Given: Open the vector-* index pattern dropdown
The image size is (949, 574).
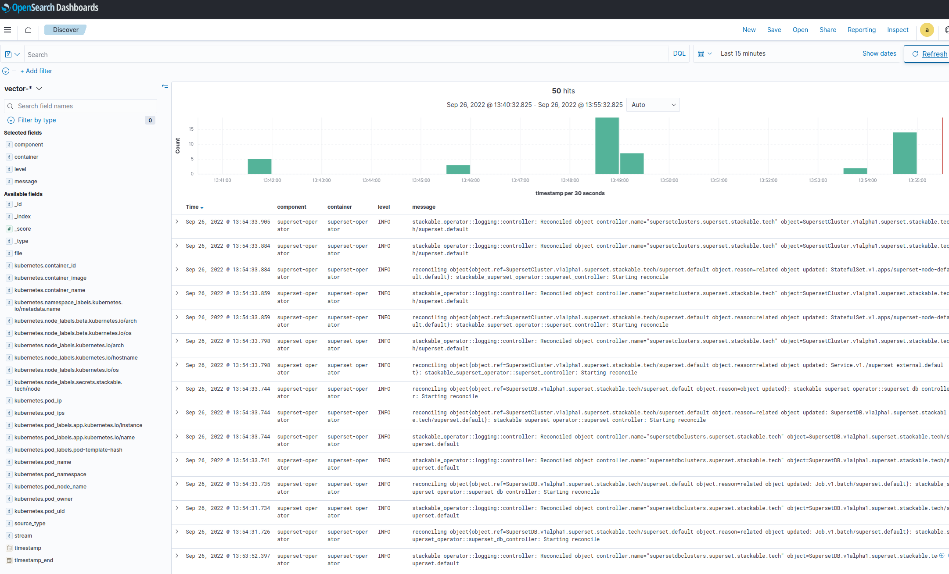Looking at the screenshot, I should tap(39, 88).
